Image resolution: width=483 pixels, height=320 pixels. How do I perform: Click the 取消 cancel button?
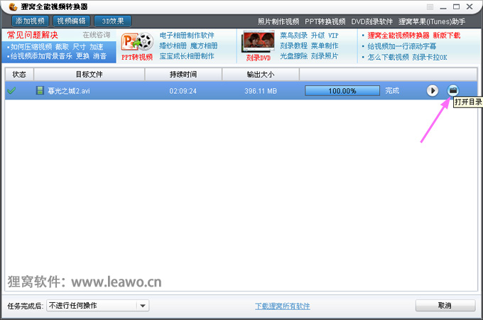445,306
